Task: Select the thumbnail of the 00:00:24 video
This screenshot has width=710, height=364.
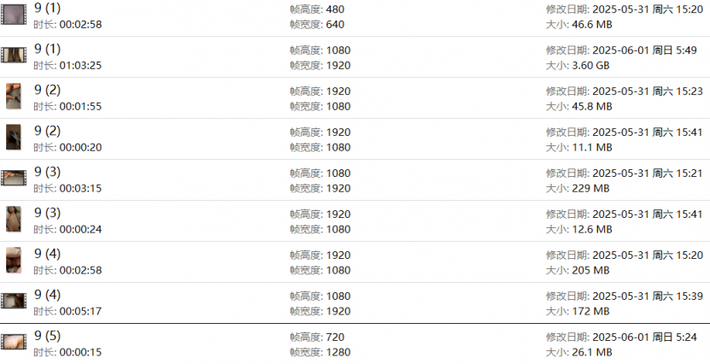Action: [14, 220]
